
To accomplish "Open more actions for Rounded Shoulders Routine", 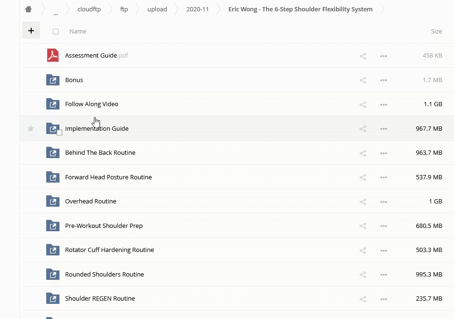I will 384,275.
